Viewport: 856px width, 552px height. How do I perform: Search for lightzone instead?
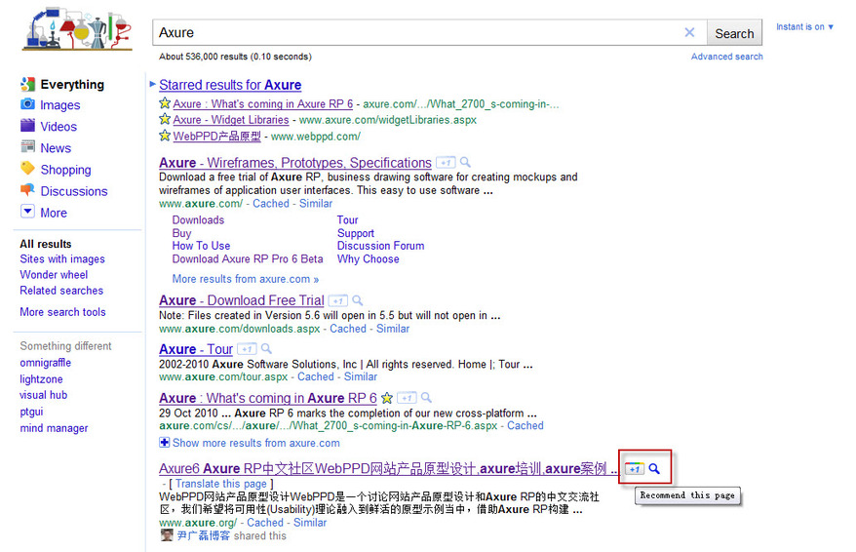coord(41,379)
